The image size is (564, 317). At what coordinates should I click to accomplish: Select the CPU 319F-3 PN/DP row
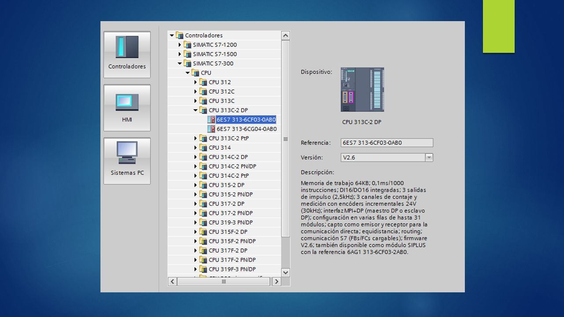tap(225, 269)
